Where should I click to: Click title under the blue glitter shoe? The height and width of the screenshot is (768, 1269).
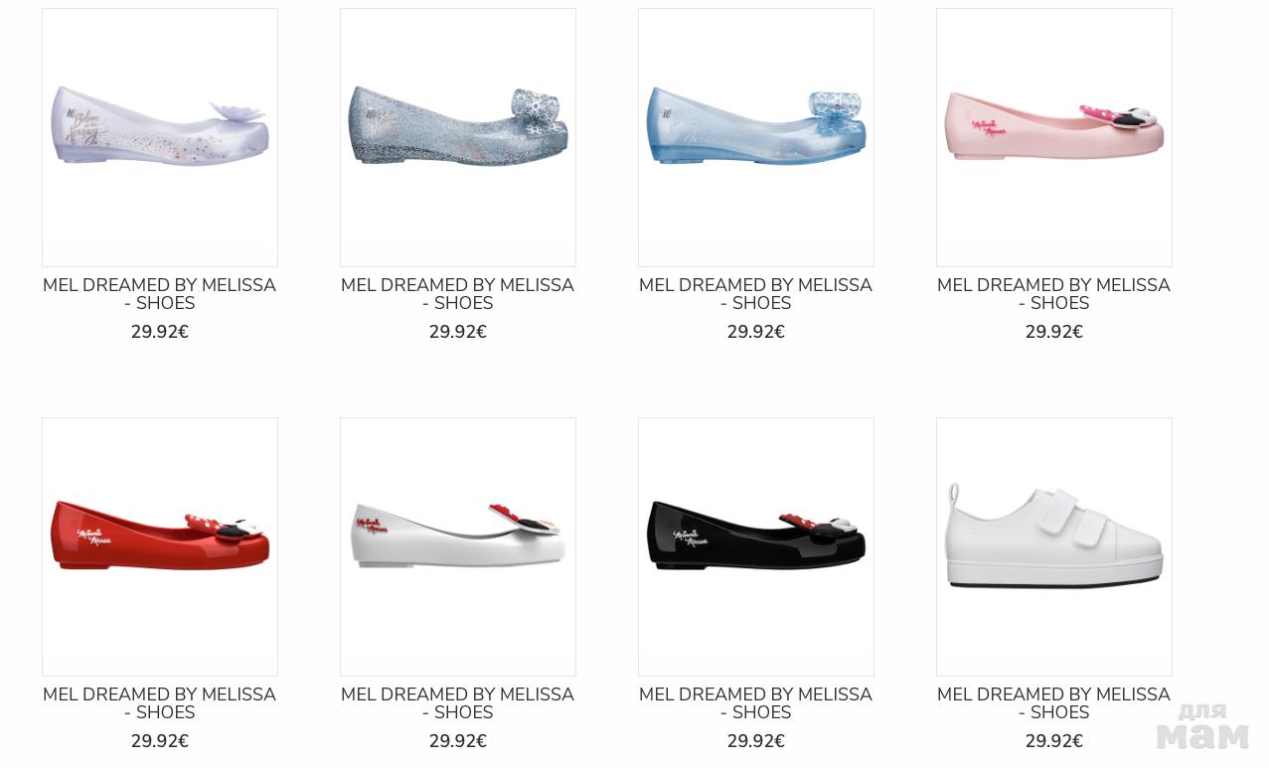tap(756, 294)
